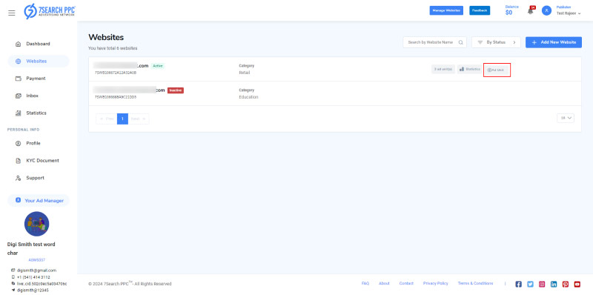Open the Twitter social link
Viewport: 593px width, 295px height.
(x=530, y=284)
